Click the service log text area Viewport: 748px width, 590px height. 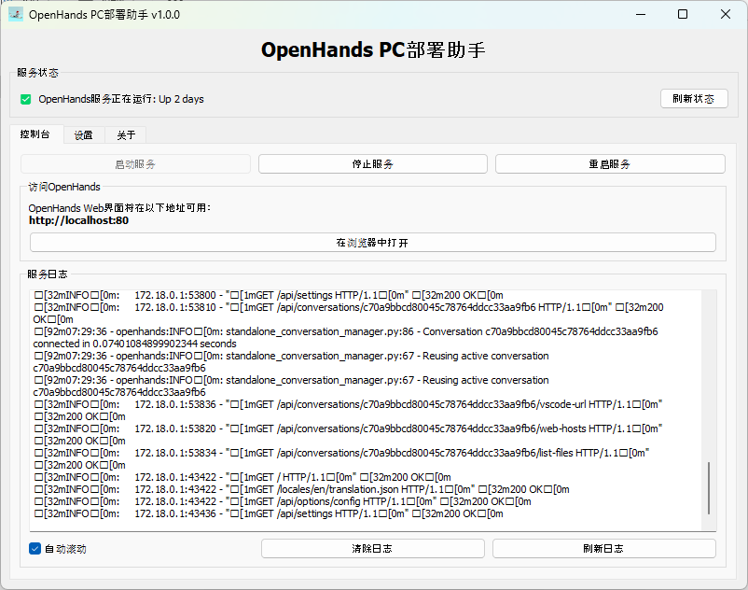[367, 410]
